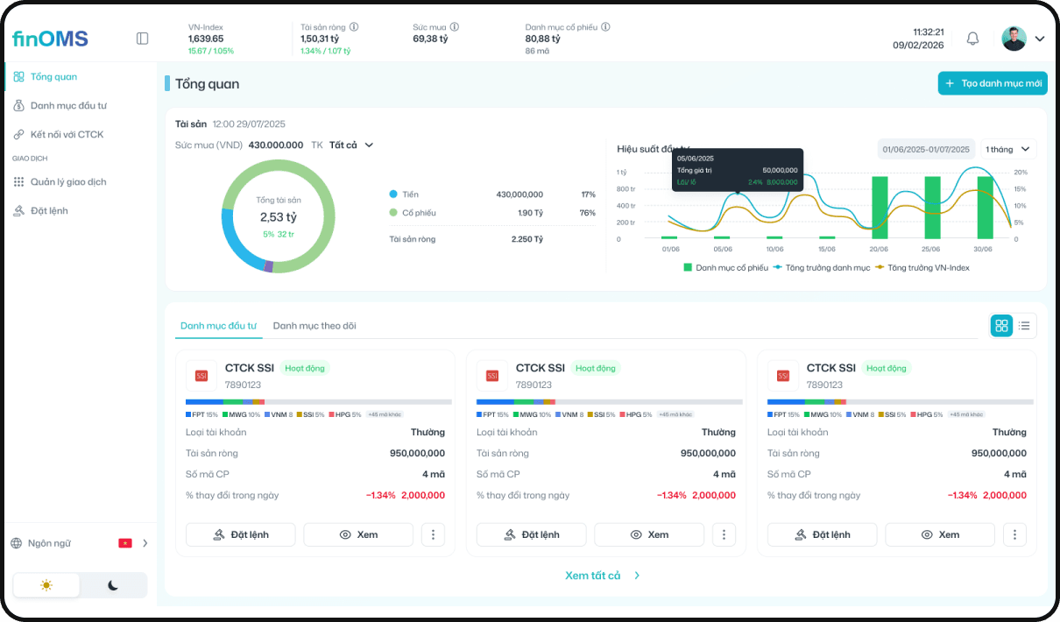Switch portfolios to list view

[1025, 325]
